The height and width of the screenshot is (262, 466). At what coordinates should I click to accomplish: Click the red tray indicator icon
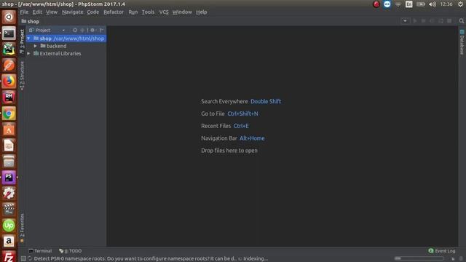pyautogui.click(x=376, y=4)
